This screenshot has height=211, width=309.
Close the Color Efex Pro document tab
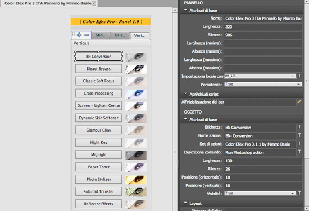94,3
